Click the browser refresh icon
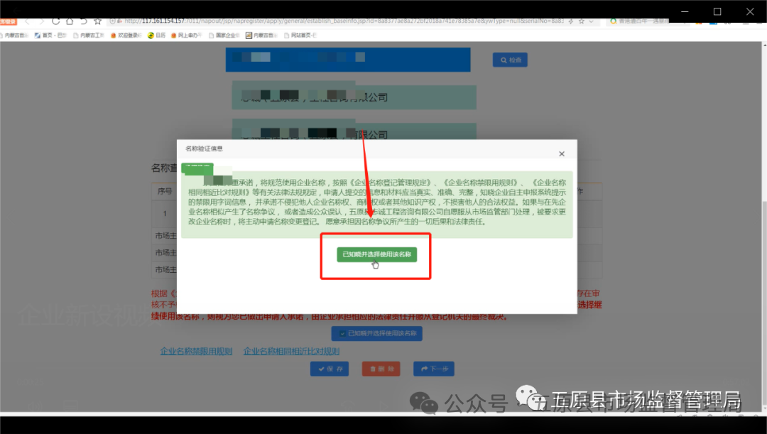767x434 pixels. [x=56, y=22]
